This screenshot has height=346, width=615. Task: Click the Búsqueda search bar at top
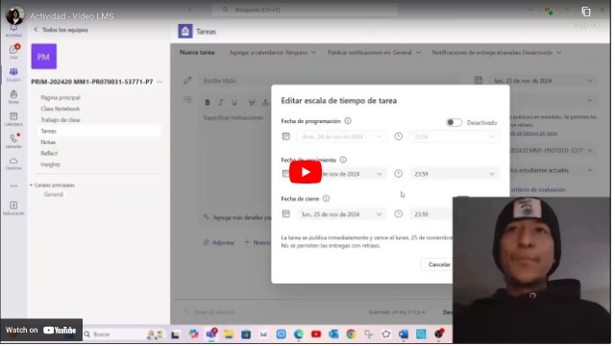[305, 10]
